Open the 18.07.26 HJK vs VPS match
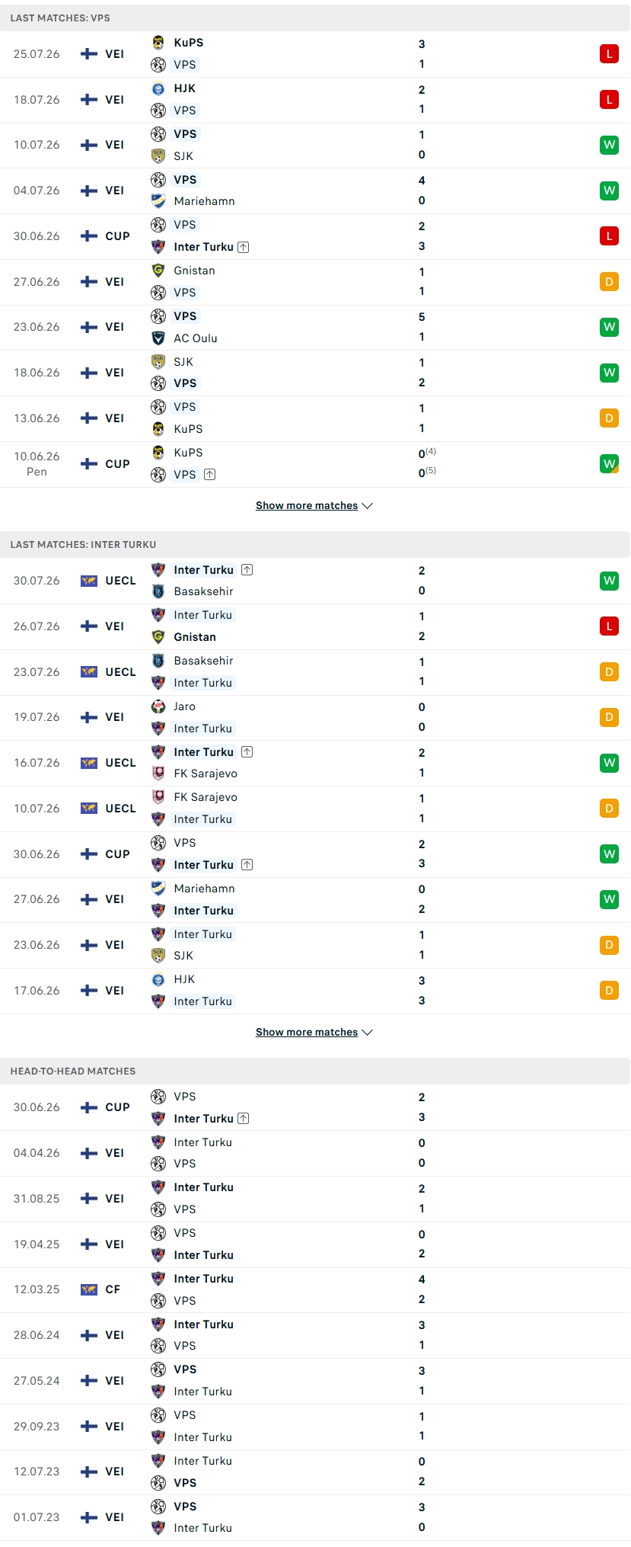The image size is (631, 1547). [x=315, y=100]
